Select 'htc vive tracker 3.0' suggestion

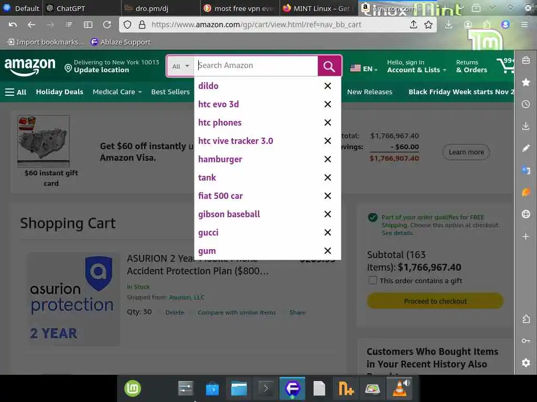235,141
